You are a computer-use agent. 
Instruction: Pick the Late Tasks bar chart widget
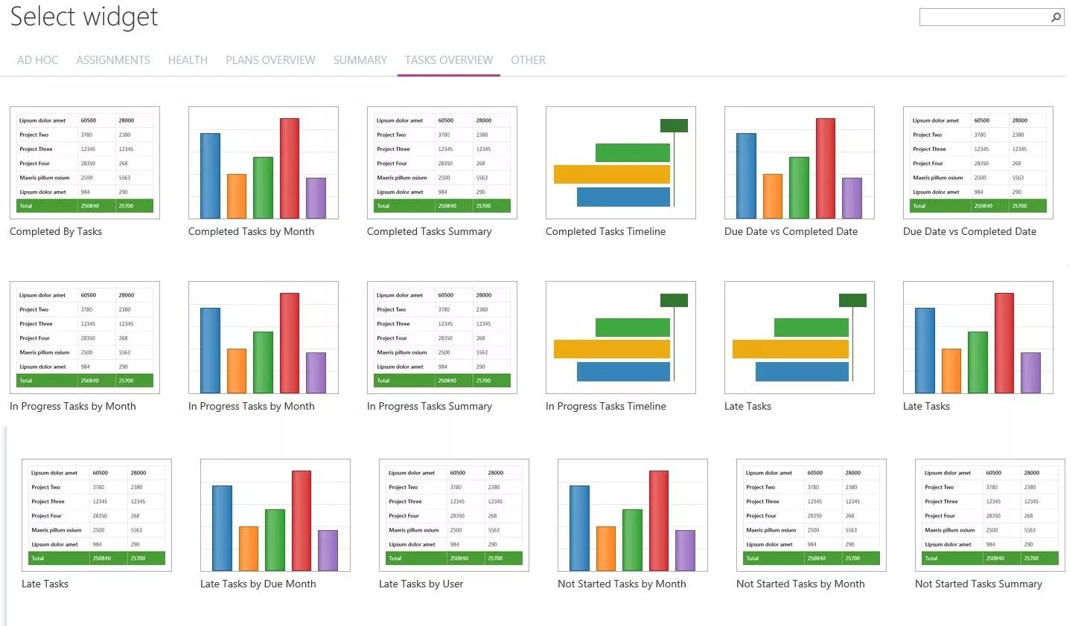[978, 337]
